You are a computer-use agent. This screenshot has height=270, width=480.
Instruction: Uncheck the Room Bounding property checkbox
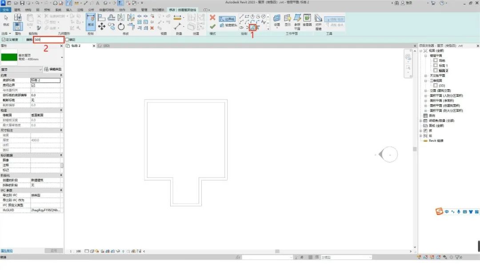pos(33,85)
